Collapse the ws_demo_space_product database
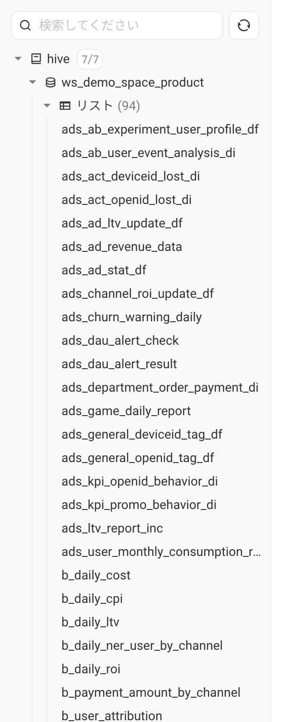 pyautogui.click(x=33, y=82)
